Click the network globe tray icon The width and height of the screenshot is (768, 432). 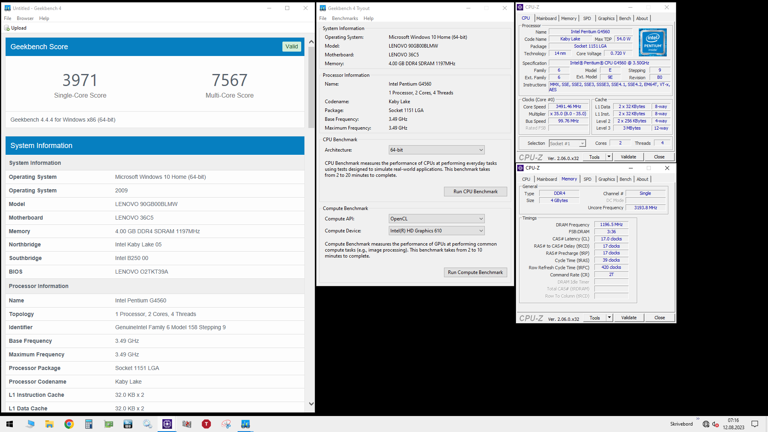click(x=706, y=424)
